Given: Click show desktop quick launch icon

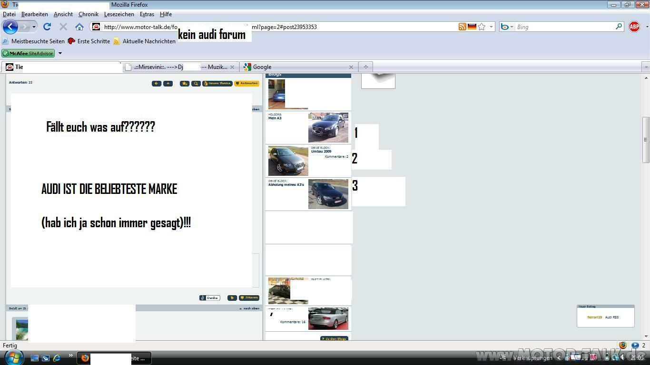Looking at the screenshot, I should [35, 358].
